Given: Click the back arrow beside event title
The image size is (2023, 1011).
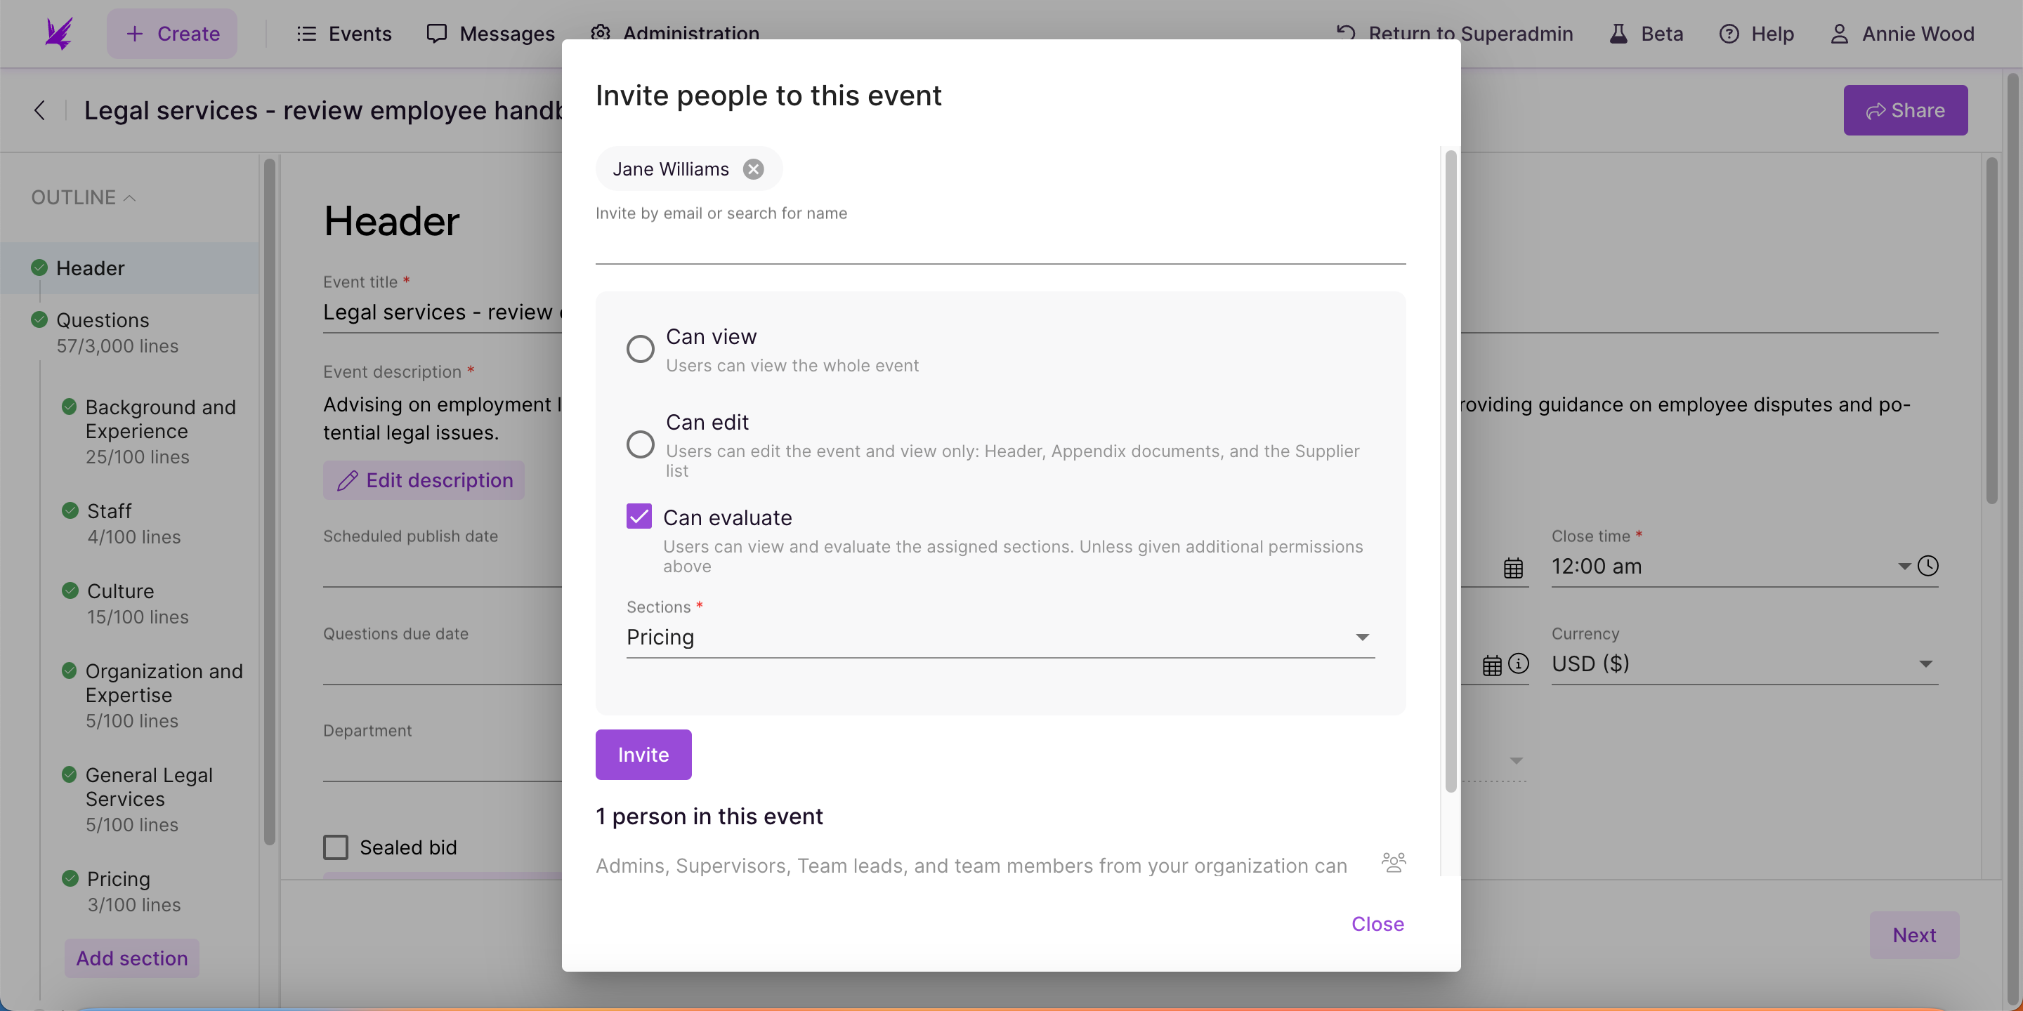Looking at the screenshot, I should pos(39,110).
